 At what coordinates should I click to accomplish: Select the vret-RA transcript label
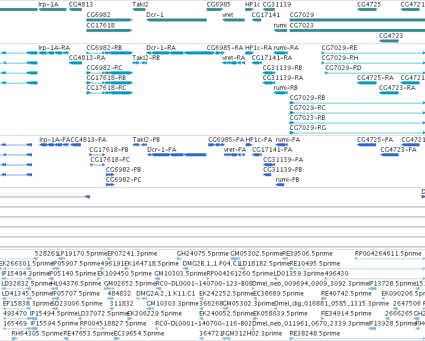(x=234, y=58)
